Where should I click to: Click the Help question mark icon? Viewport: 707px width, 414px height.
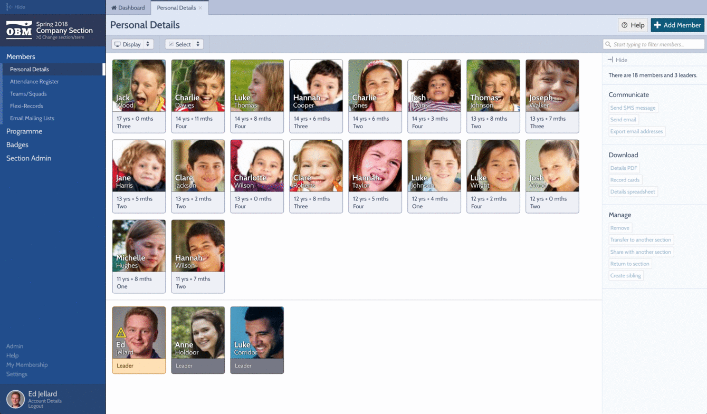point(625,25)
